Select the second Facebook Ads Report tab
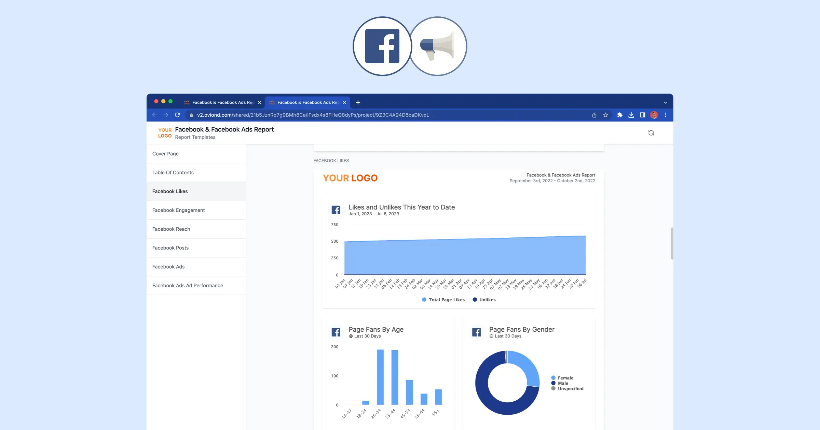This screenshot has width=820, height=430. click(307, 102)
